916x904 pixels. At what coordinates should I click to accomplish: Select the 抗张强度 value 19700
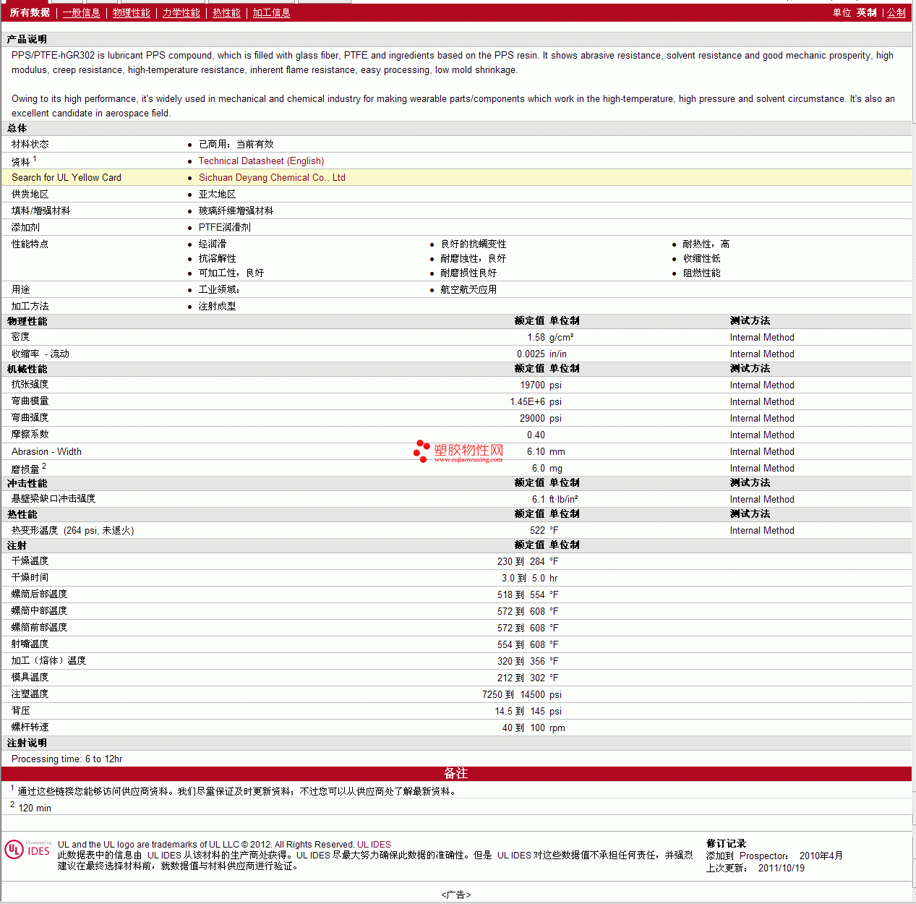click(x=533, y=385)
